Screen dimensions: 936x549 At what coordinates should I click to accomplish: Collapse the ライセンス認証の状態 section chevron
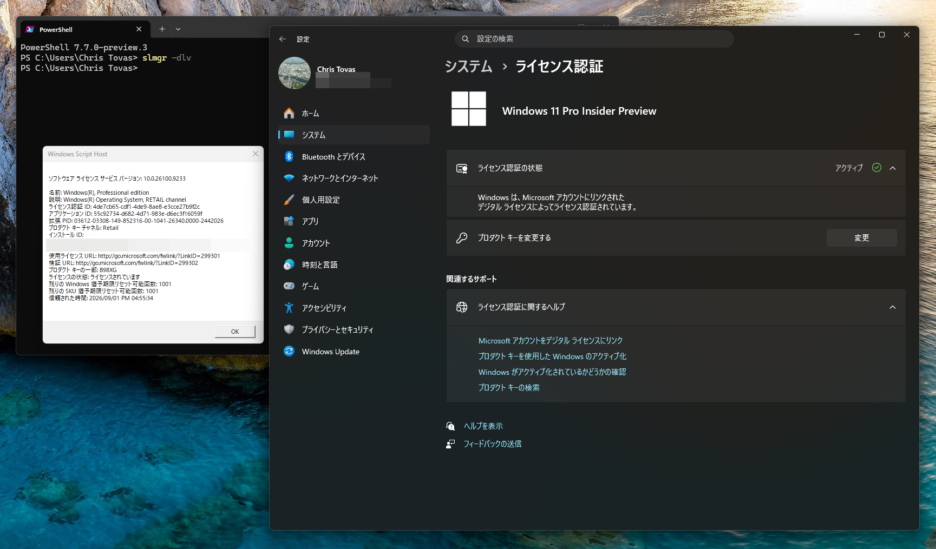coord(893,168)
